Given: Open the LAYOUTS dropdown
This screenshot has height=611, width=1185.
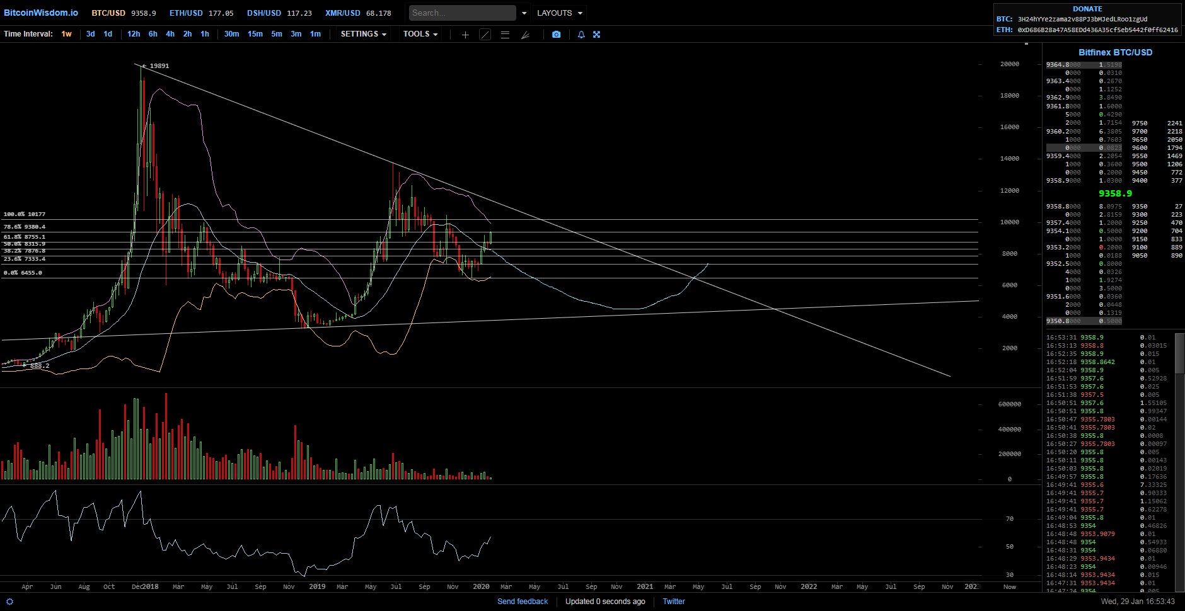Looking at the screenshot, I should click(x=560, y=13).
